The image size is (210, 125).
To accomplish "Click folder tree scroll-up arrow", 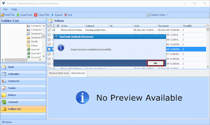I will coord(44,26).
